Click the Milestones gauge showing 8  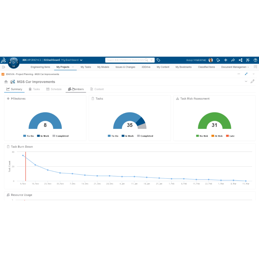[x=45, y=117]
